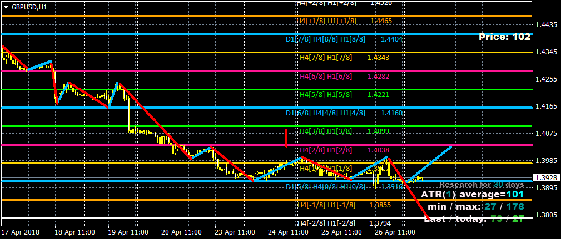Viewport: 561px width, 239px height.
Task: Select the H4[+1/8] H1[+1/8] 1.4465 label
Action: (344, 21)
